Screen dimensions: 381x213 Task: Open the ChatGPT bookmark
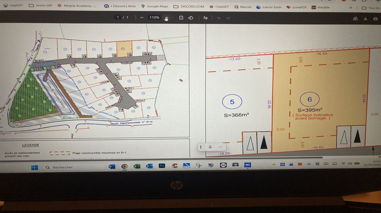point(219,7)
